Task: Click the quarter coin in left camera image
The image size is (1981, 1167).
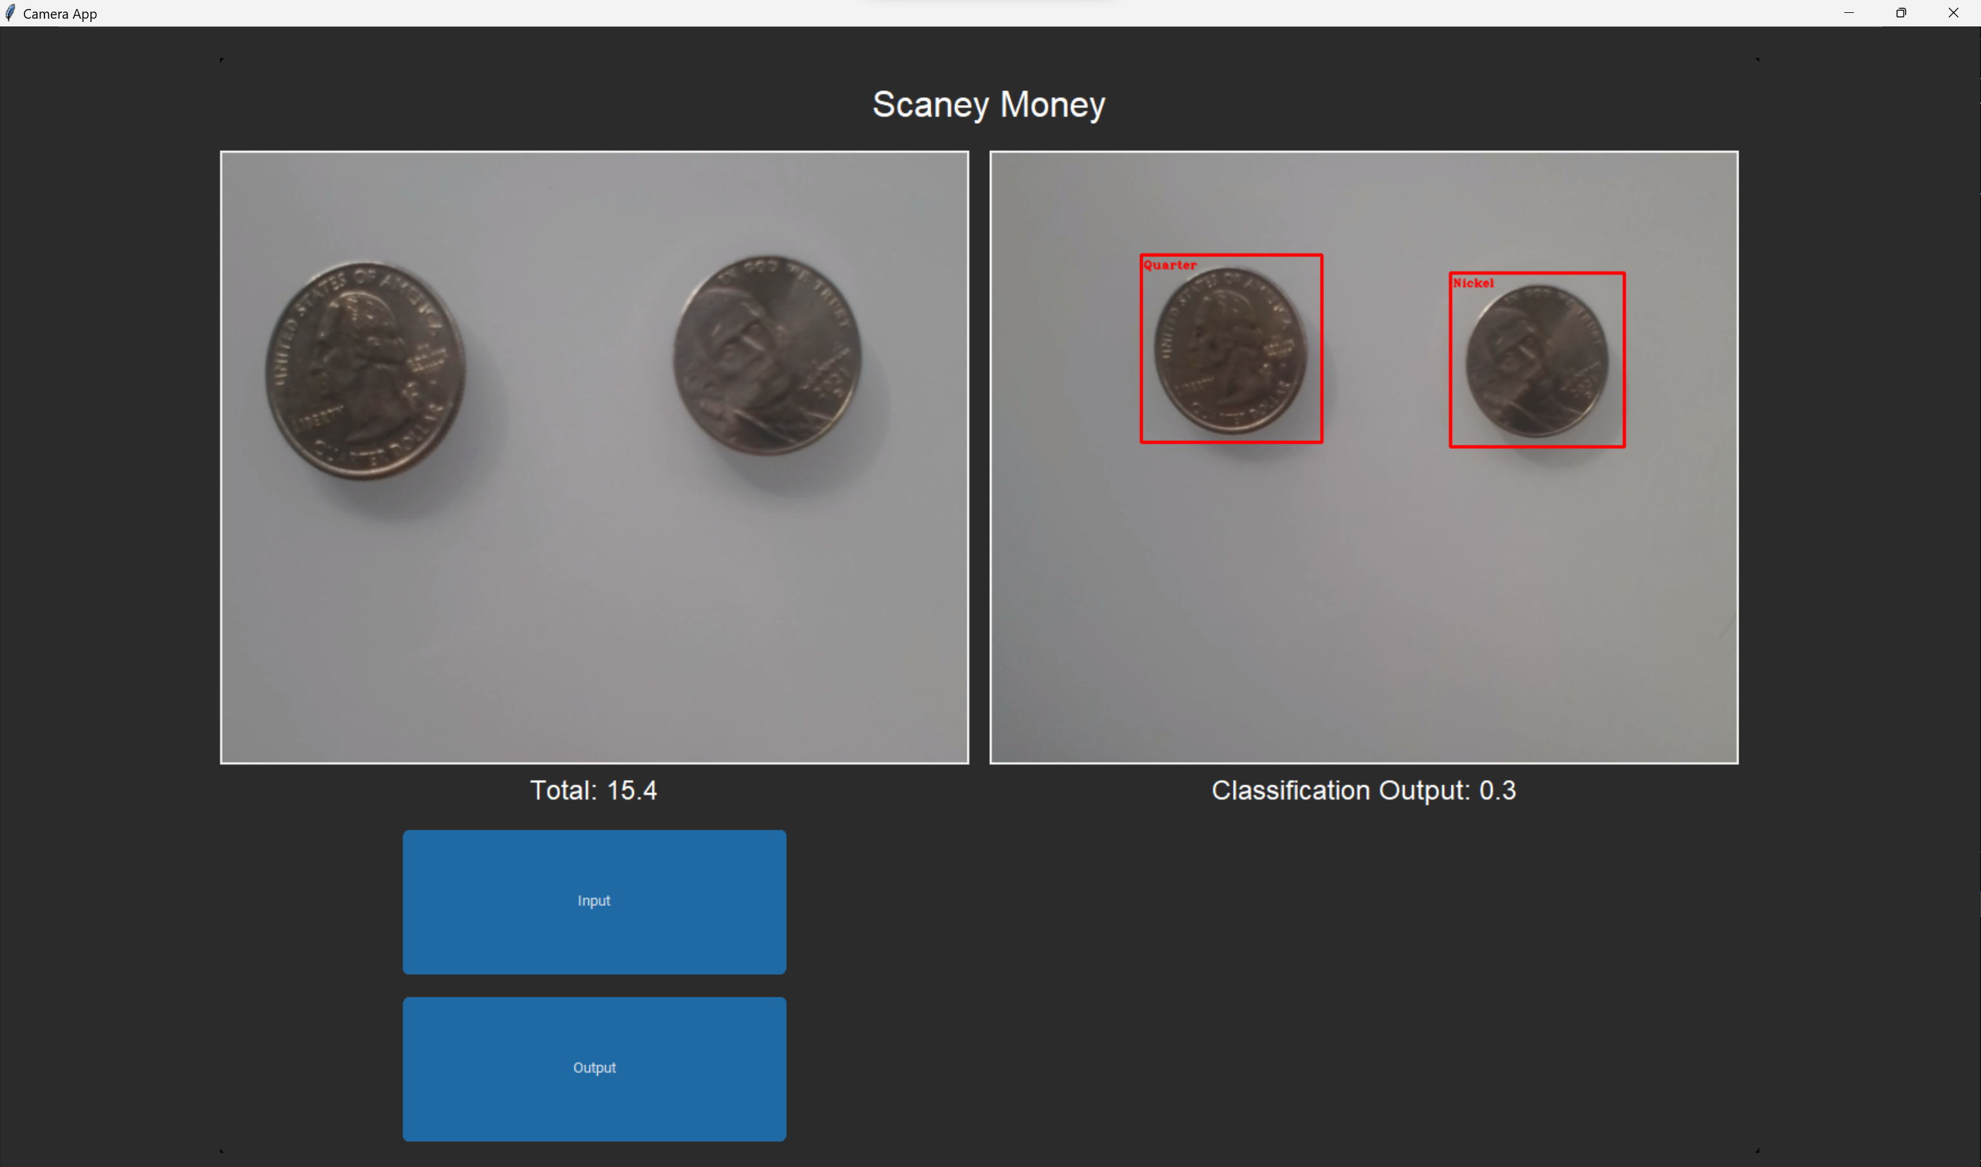Action: pos(366,370)
